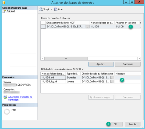Click the database icon in title bar

point(4,2)
